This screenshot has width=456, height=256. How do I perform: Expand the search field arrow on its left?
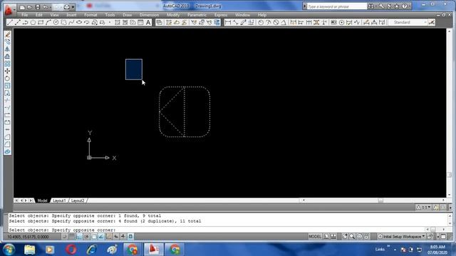click(x=304, y=6)
